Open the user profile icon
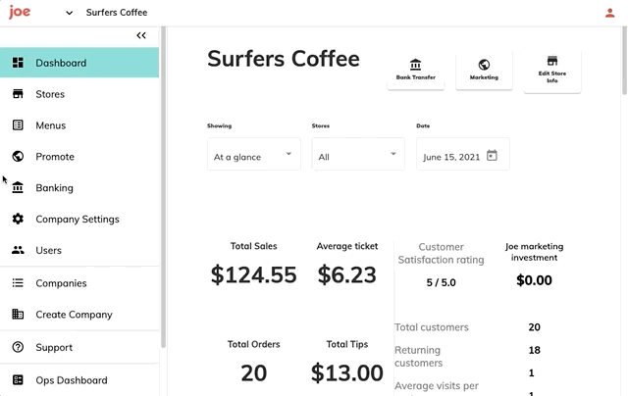This screenshot has width=628, height=396. 609,13
